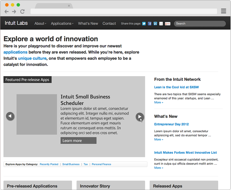Image resolution: width=231 pixels, height=190 pixels.
Task: Click More under Entrepreneur Day 2012
Action: [159, 139]
